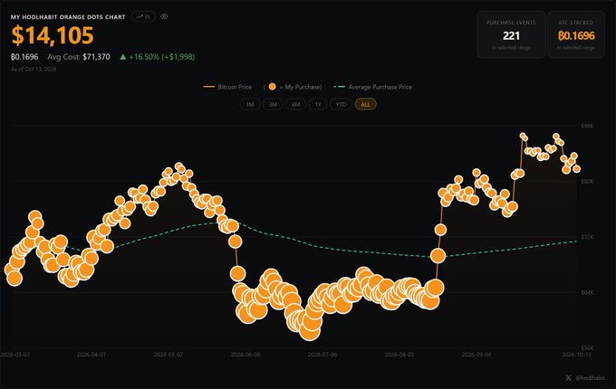Click the 2026-07-06 date label
This screenshot has width=616, height=389.
click(x=322, y=355)
